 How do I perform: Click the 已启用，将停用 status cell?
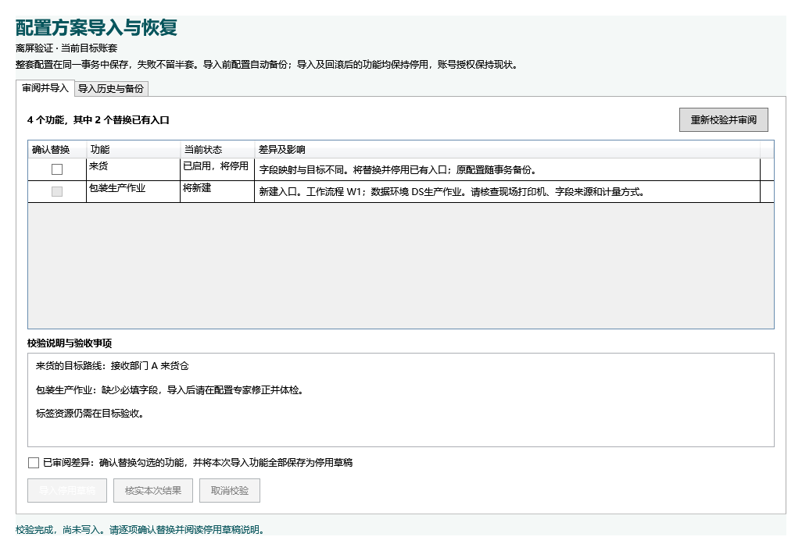click(217, 169)
